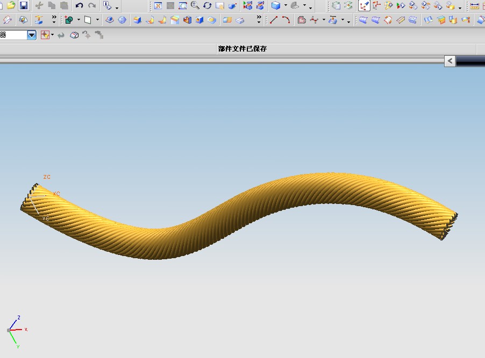Open dropdown next to green shapes icon
The height and width of the screenshot is (358, 485).
click(79, 20)
